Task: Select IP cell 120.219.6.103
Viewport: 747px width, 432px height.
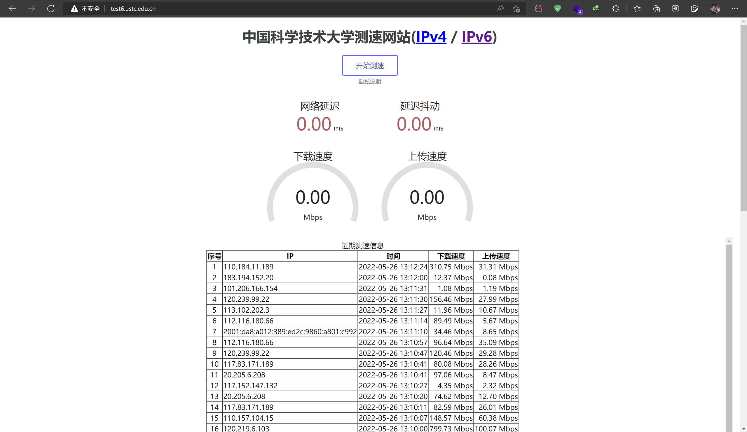Action: coord(290,428)
